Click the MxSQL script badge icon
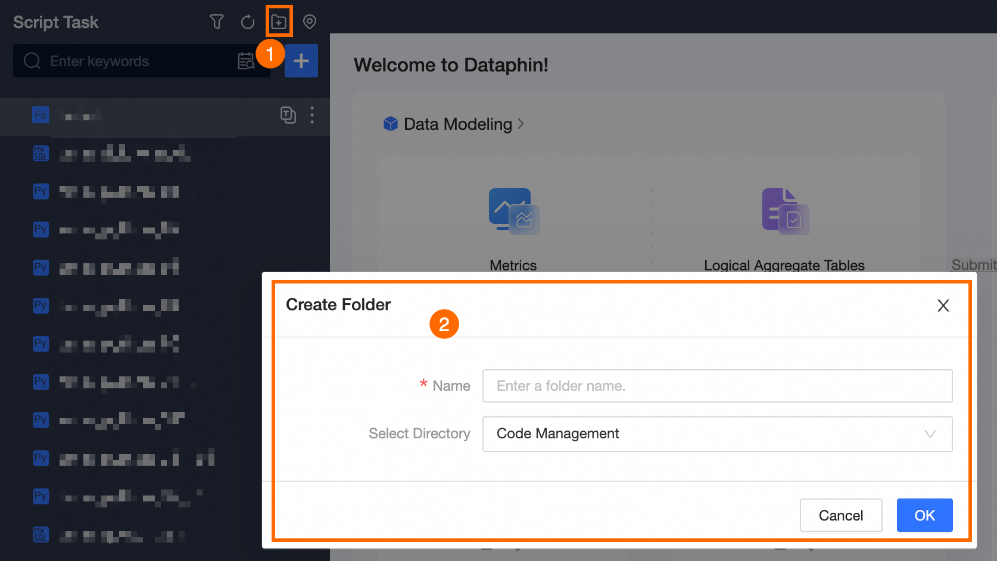997x561 pixels. point(40,153)
